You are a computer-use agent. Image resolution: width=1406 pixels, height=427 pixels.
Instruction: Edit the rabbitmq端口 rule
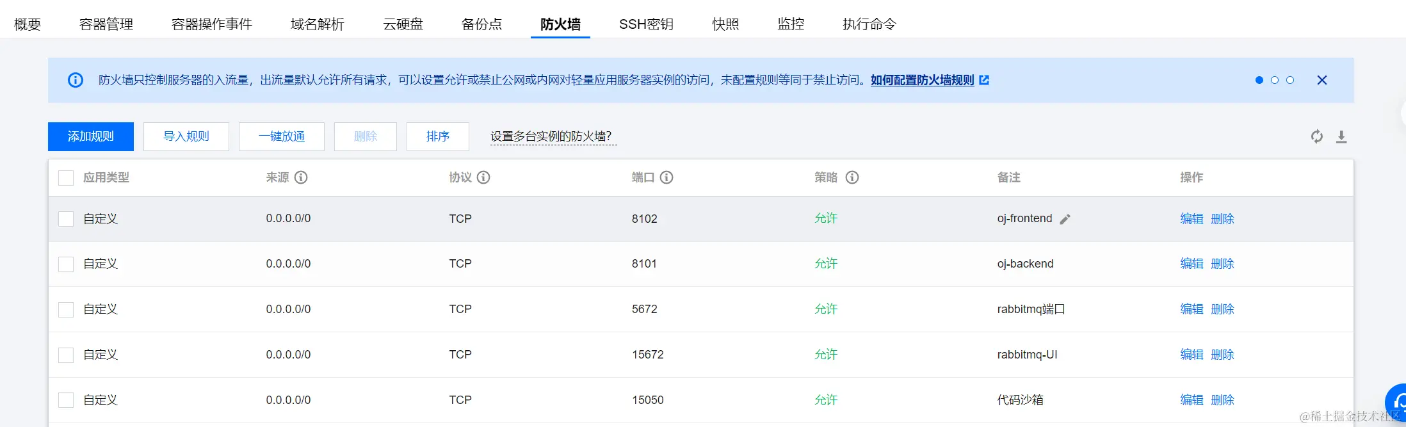pyautogui.click(x=1192, y=309)
